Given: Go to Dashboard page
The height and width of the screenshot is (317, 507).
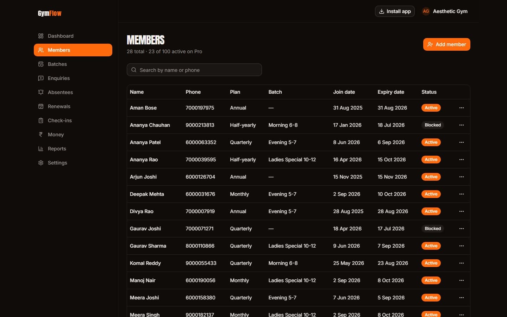Looking at the screenshot, I should 73,36.
